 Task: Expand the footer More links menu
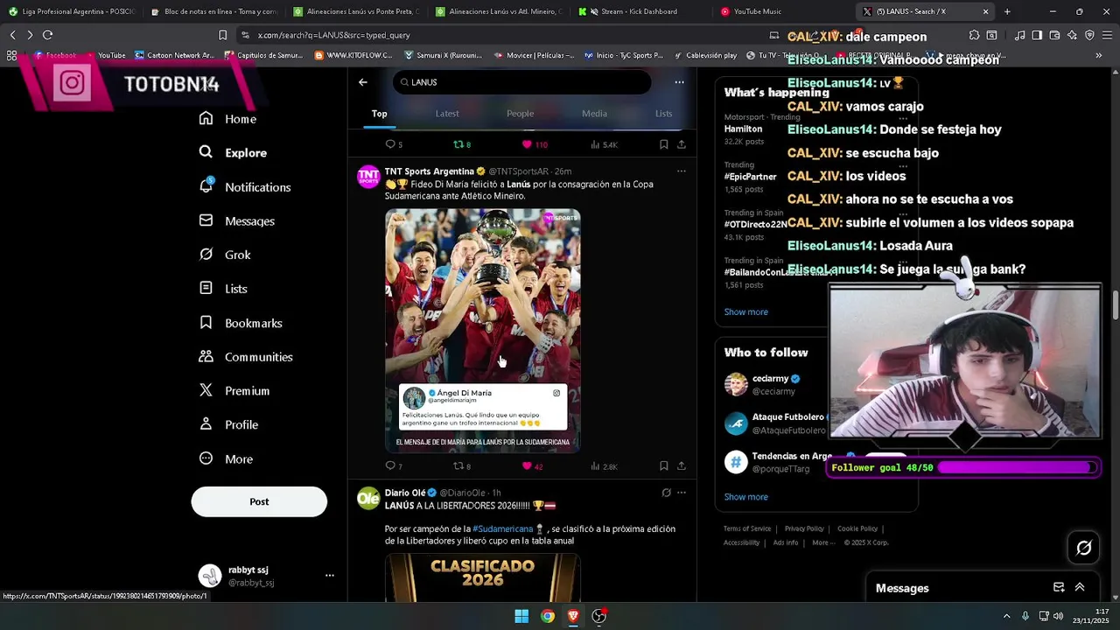point(823,542)
